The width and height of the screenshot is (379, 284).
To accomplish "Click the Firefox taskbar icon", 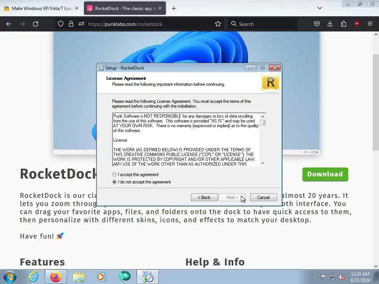I will pos(56,277).
